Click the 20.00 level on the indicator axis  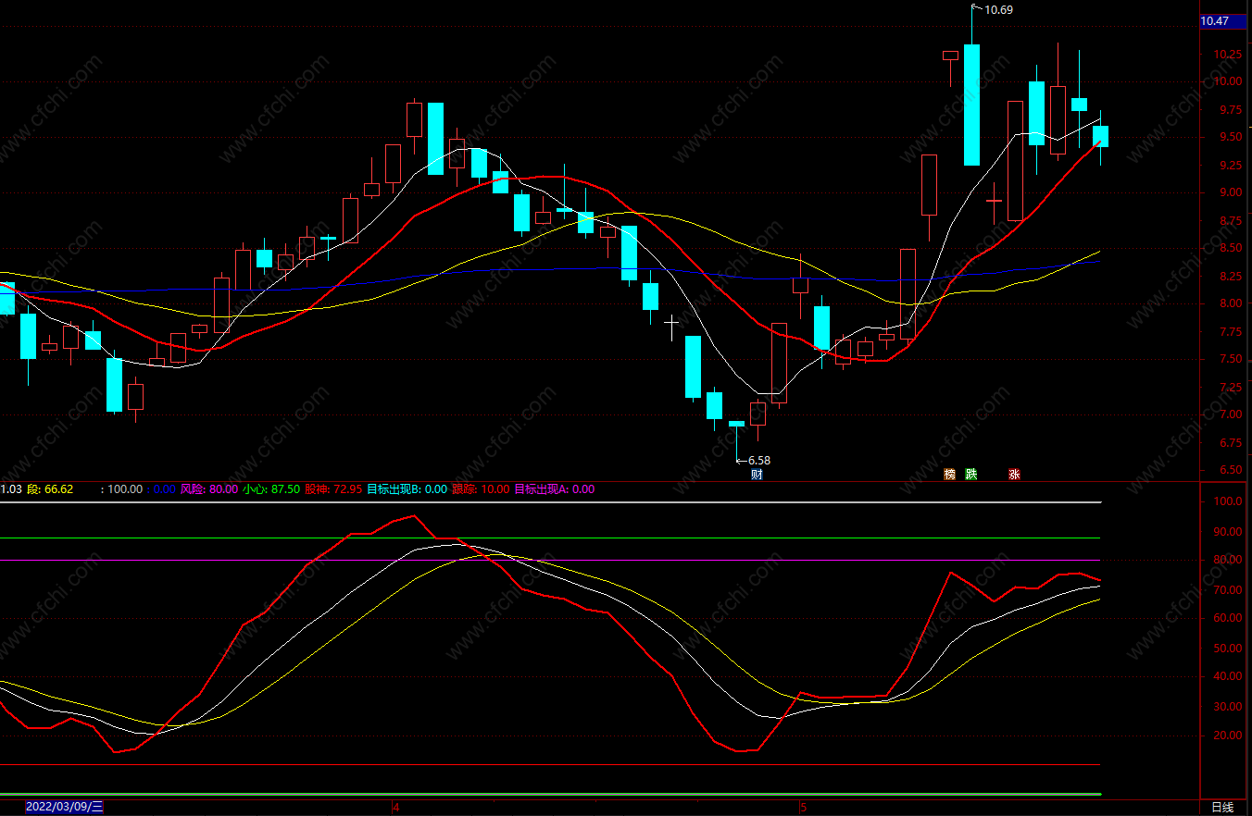[x=1226, y=736]
